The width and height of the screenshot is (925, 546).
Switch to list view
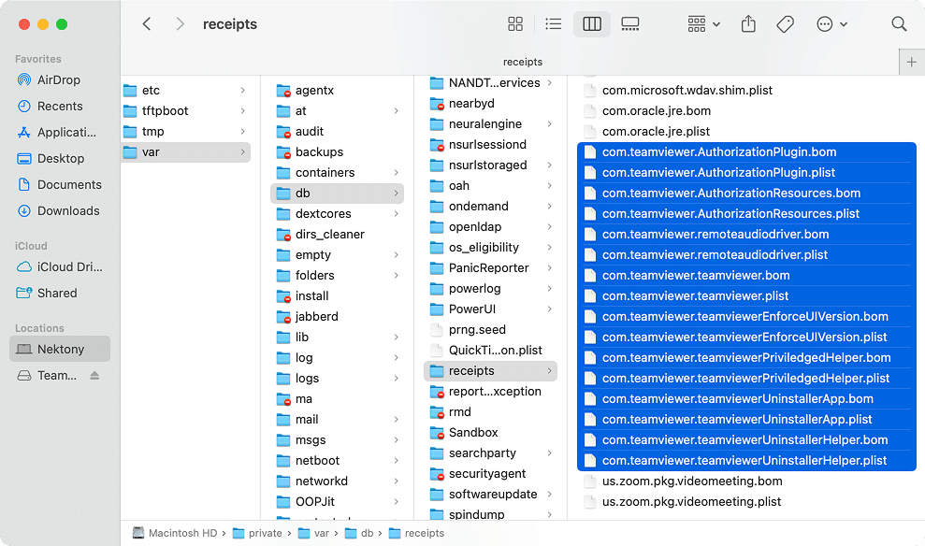pyautogui.click(x=554, y=24)
